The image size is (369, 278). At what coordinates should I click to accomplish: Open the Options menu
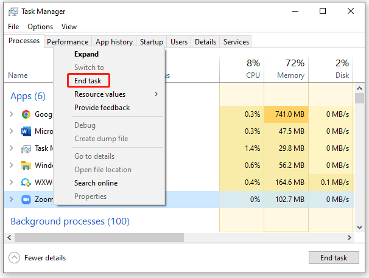(x=40, y=27)
